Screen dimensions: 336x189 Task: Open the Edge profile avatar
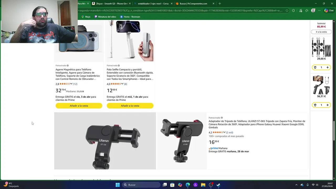click(x=313, y=10)
